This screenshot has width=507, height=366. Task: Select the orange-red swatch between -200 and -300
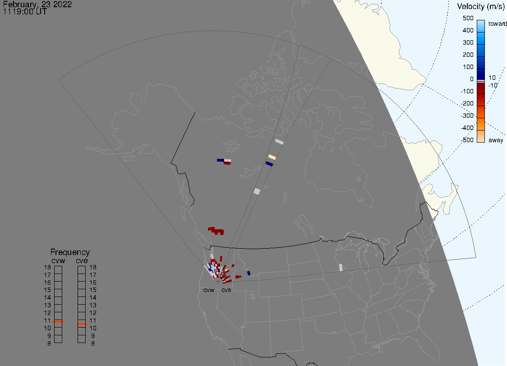tap(481, 112)
